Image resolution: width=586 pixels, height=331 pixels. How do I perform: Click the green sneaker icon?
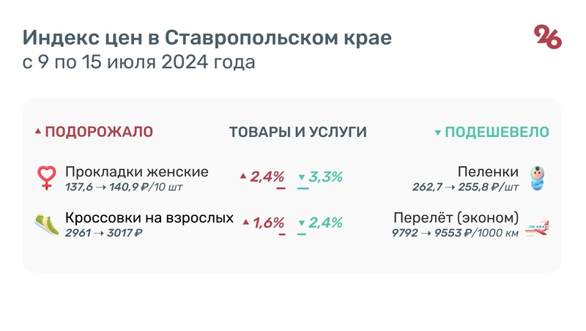click(47, 224)
